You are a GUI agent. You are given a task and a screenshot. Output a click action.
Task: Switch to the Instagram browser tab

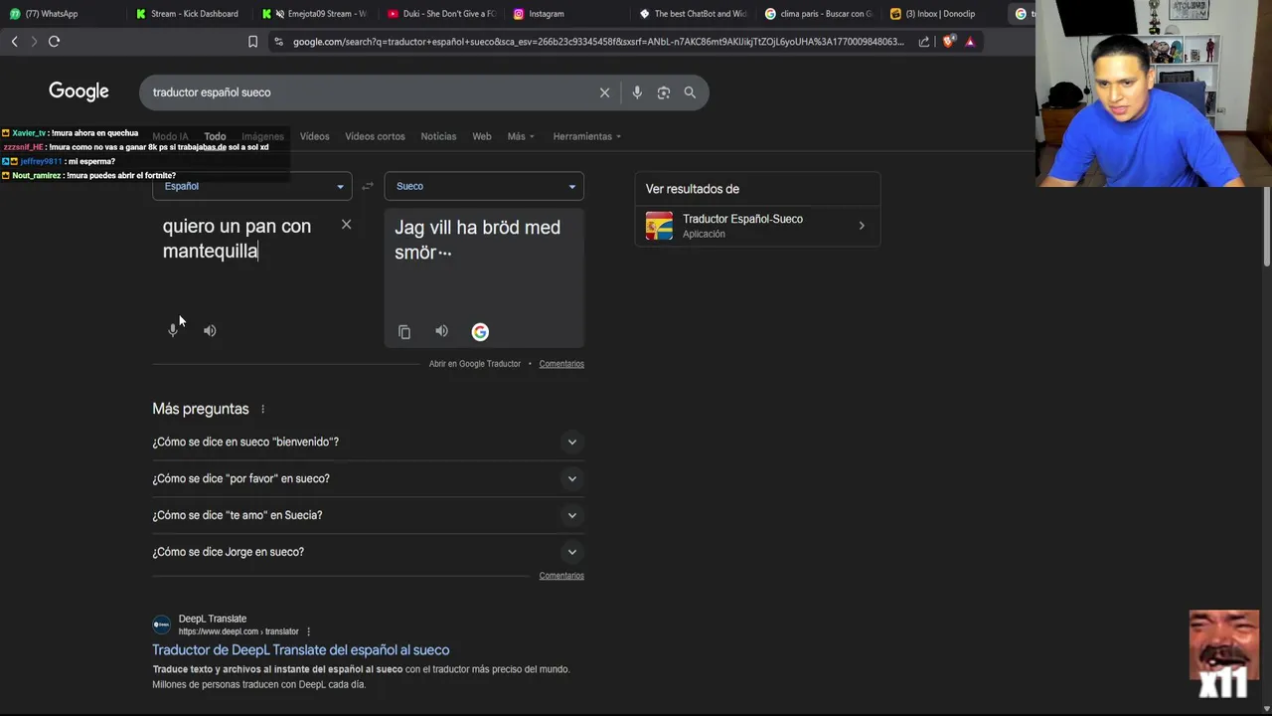pyautogui.click(x=567, y=14)
